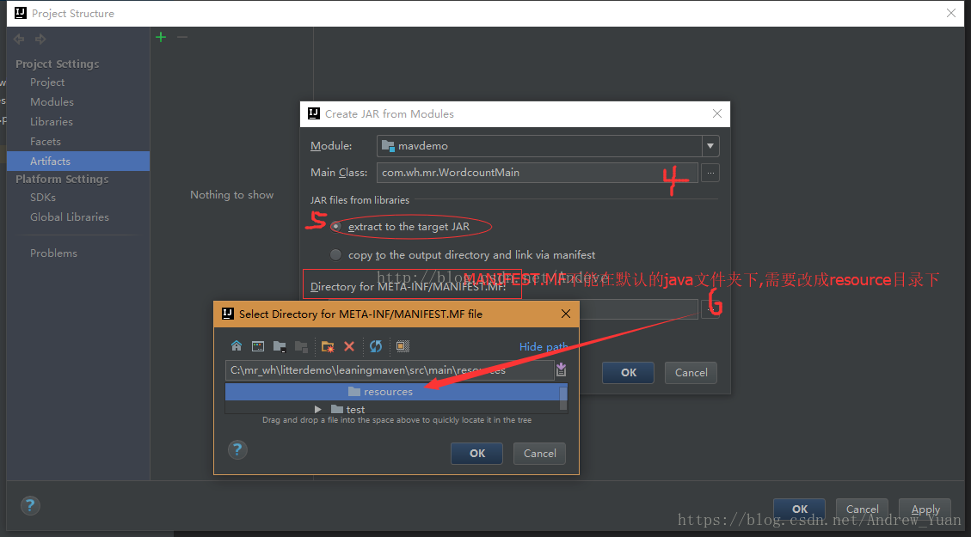Jump to Desktop directory icon in Select Directory
The image size is (971, 537).
point(258,346)
